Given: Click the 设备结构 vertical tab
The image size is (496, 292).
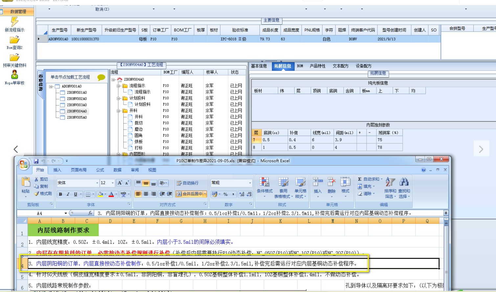Looking at the screenshot, I should pos(40,83).
